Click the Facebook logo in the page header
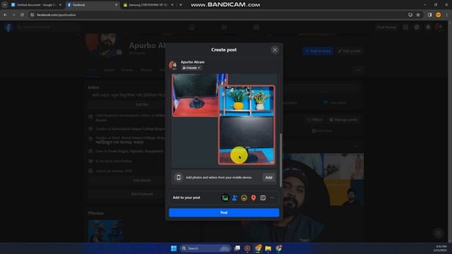Image resolution: width=452 pixels, height=254 pixels. [8, 27]
